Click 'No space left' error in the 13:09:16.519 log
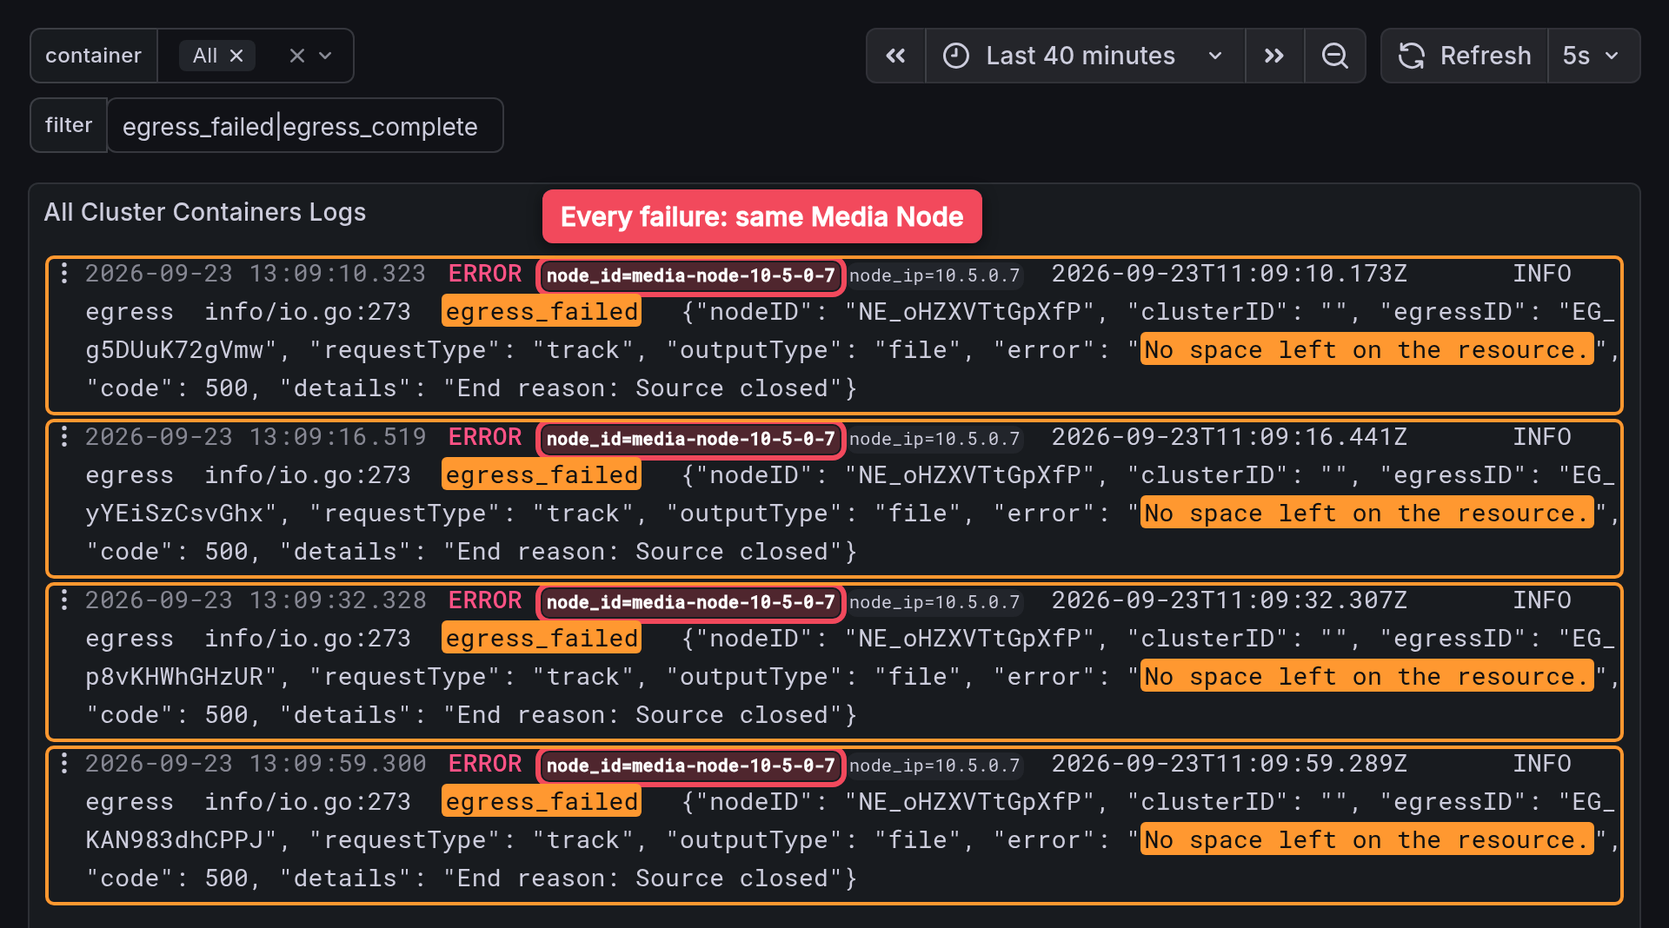Viewport: 1669px width, 928px height. click(x=1366, y=514)
